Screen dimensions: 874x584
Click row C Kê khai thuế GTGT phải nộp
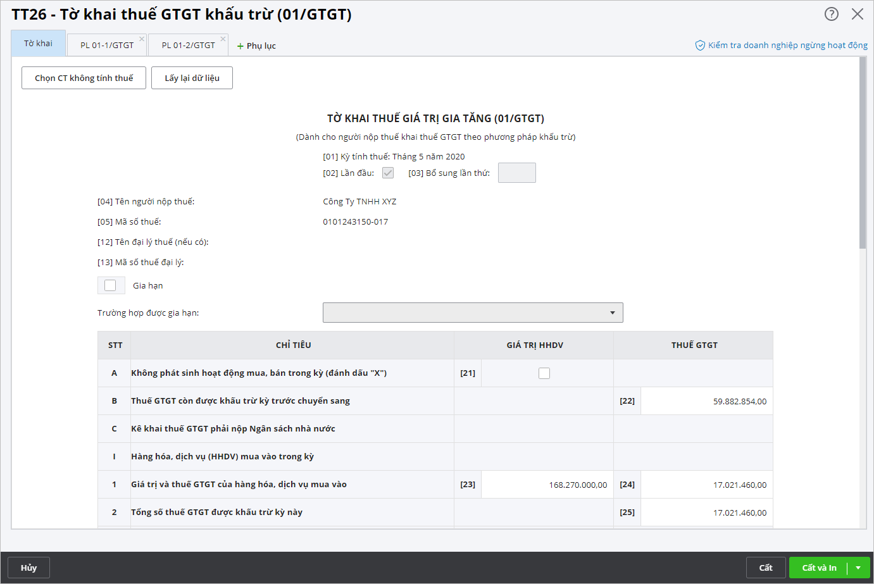(435, 429)
